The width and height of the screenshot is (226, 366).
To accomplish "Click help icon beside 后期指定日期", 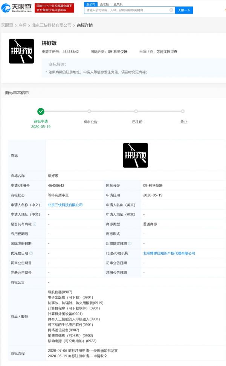I will click(130, 244).
